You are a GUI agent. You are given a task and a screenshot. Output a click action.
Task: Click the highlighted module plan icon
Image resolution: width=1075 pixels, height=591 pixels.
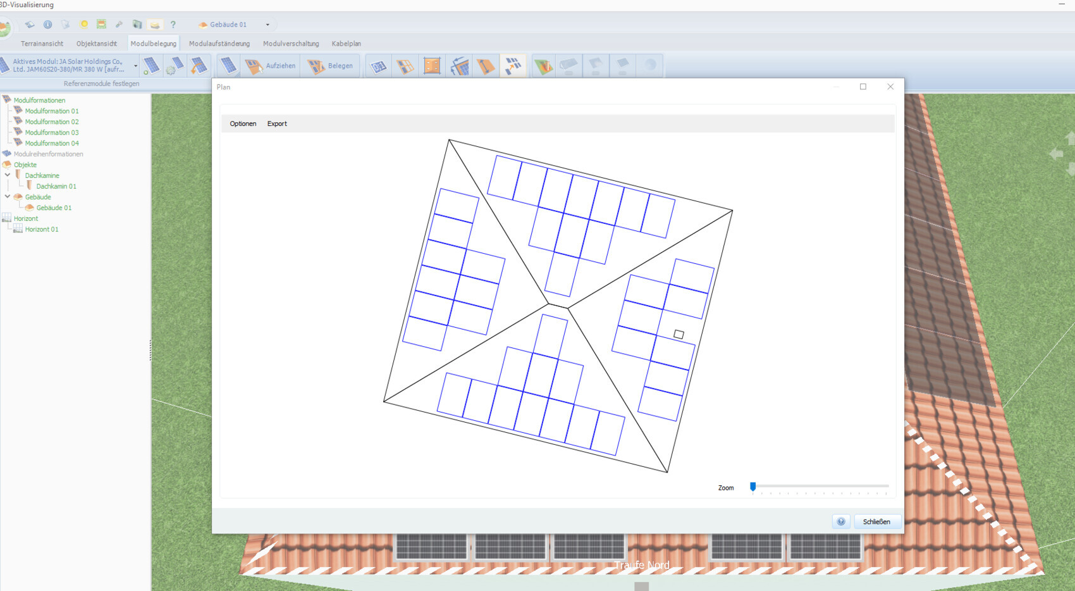point(513,66)
